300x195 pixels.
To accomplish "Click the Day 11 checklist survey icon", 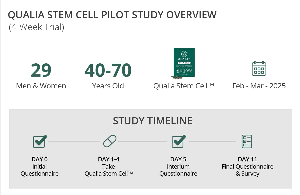I will click(x=247, y=141).
